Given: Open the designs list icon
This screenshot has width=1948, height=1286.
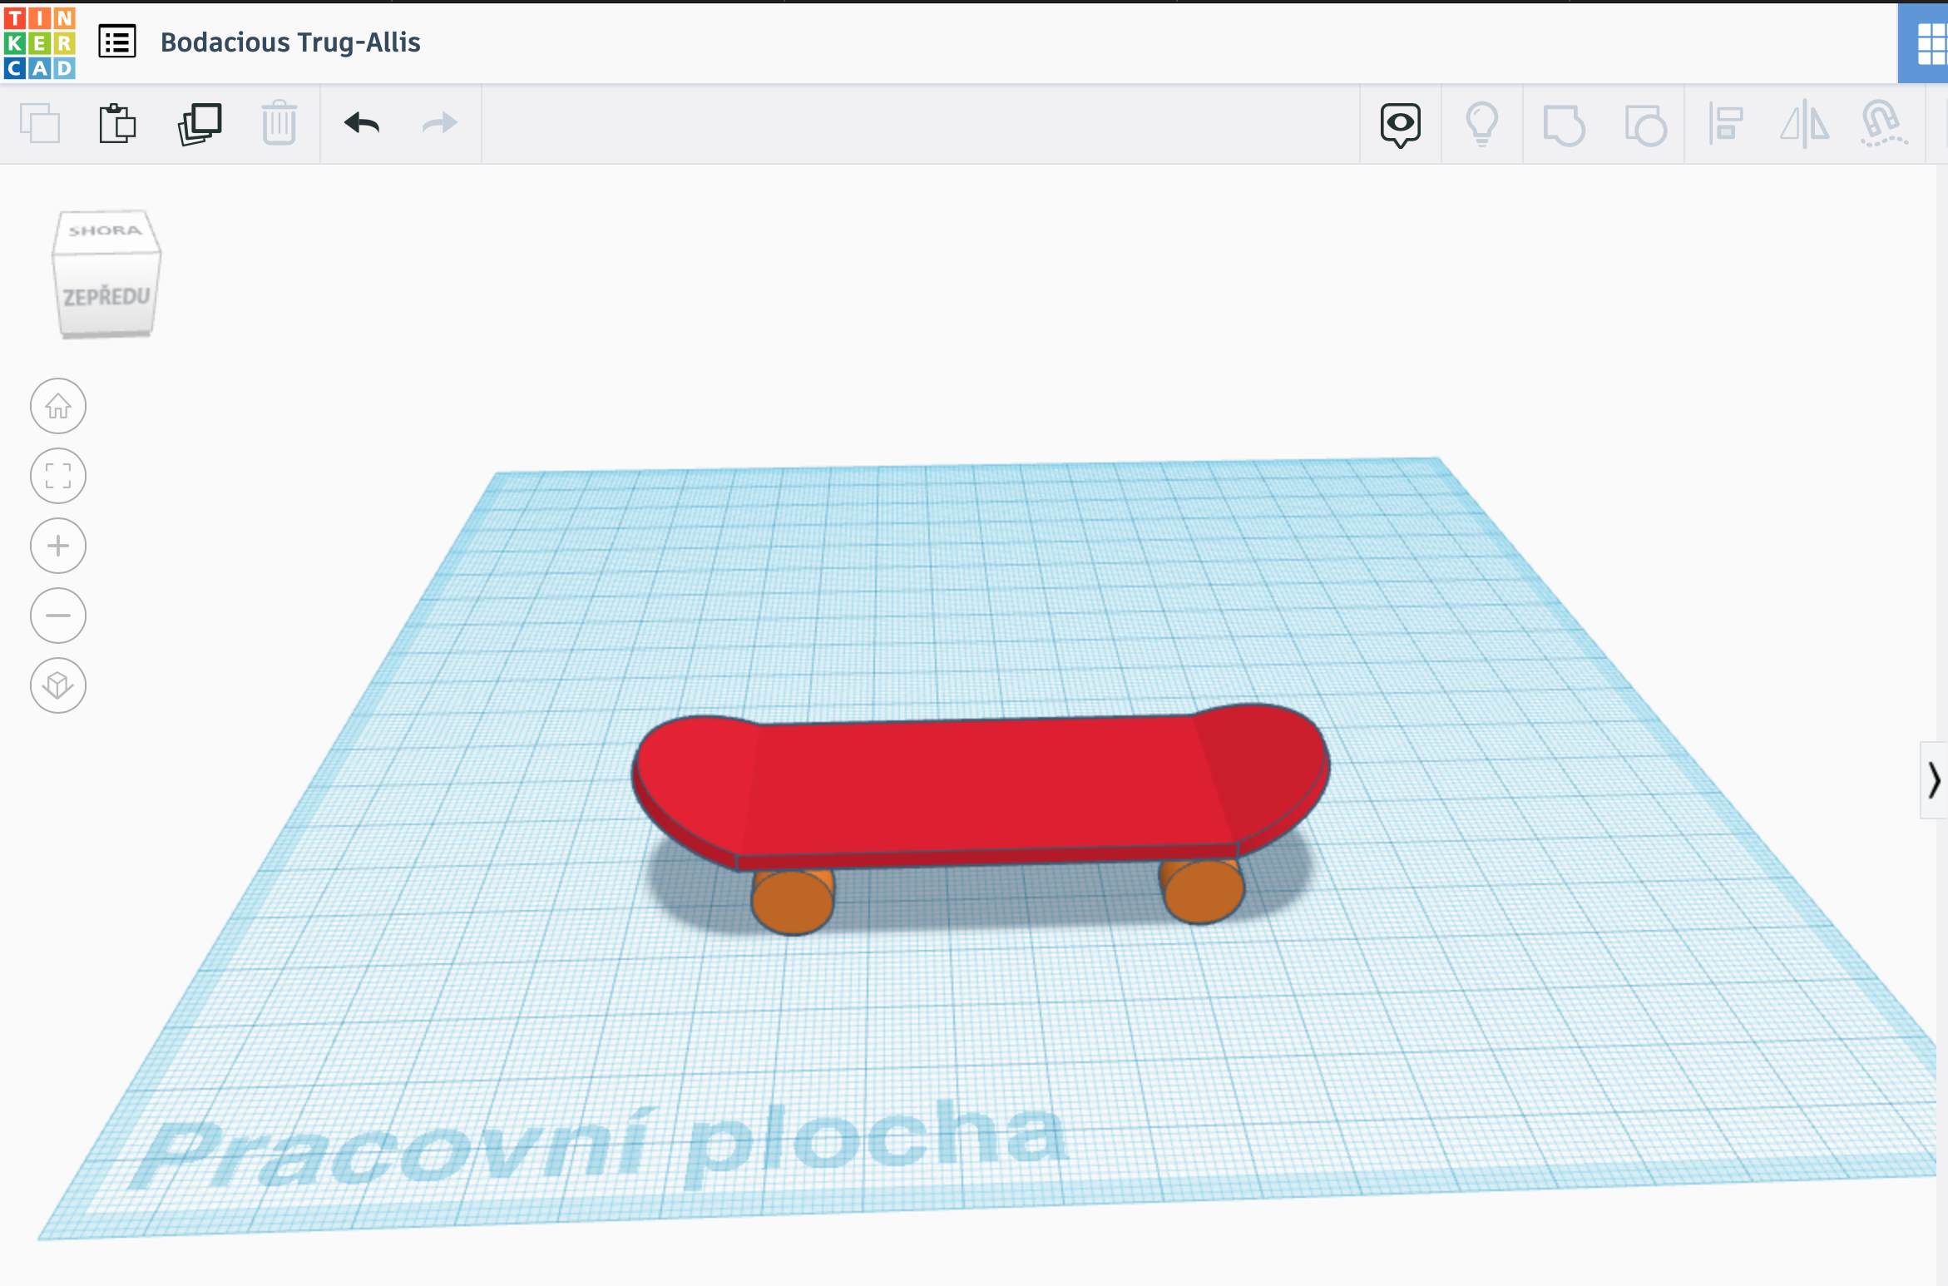Looking at the screenshot, I should coord(117,42).
